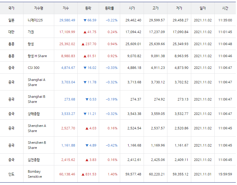Open the Bombay Sensitive index link
The image size is (237, 185).
click(x=35, y=174)
